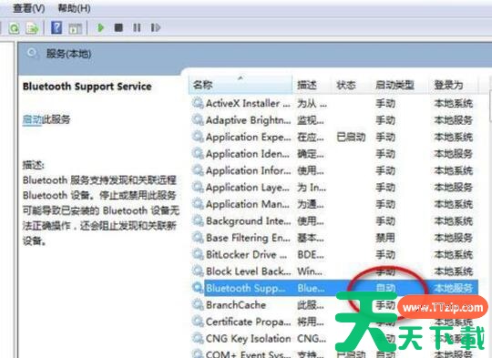Click the gear icon of BitLocker Drive

[x=198, y=254]
